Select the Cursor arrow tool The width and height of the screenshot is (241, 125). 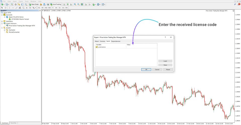point(2,8)
